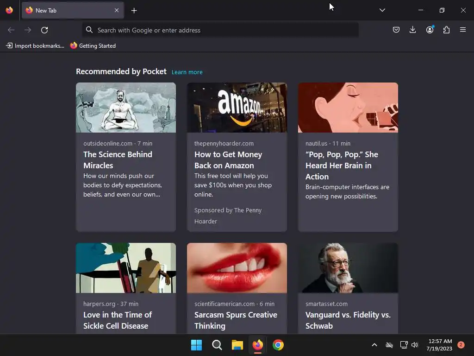The width and height of the screenshot is (474, 356).
Task: Open Windows taskbar search
Action: (x=217, y=345)
